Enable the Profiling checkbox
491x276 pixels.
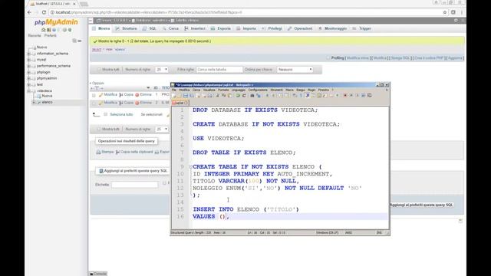(328, 58)
